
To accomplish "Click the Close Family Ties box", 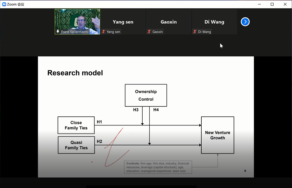I will click(x=76, y=125).
